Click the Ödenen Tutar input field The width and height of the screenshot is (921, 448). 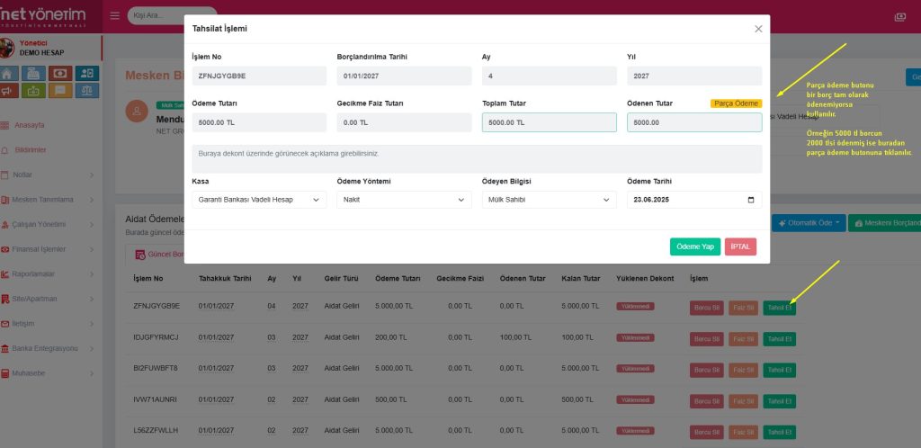tap(693, 122)
